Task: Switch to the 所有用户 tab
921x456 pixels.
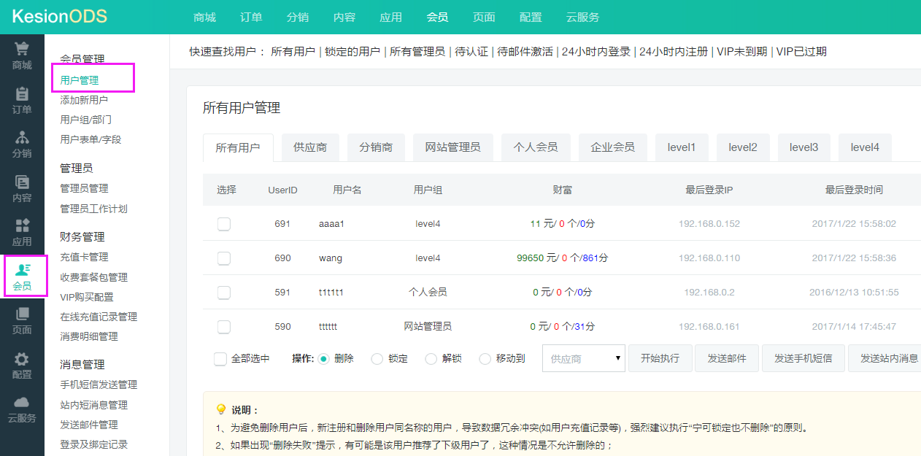Action: 238,147
